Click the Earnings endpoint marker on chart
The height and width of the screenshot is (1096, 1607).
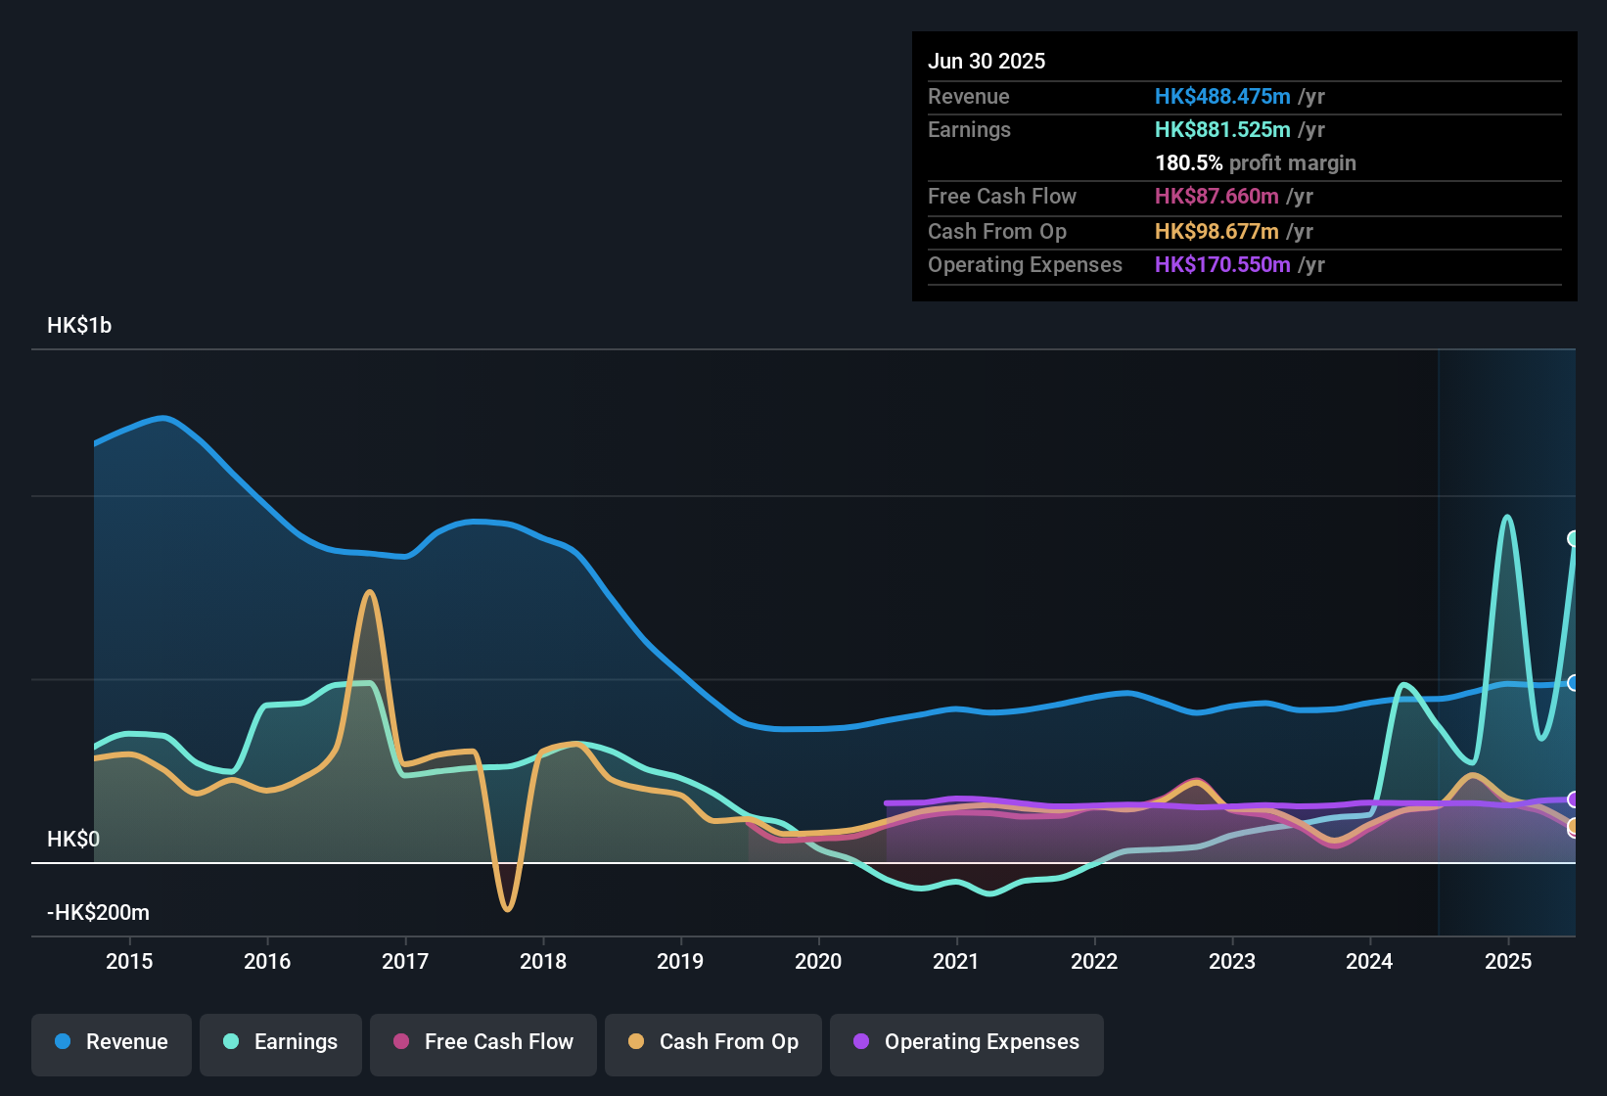coord(1574,538)
